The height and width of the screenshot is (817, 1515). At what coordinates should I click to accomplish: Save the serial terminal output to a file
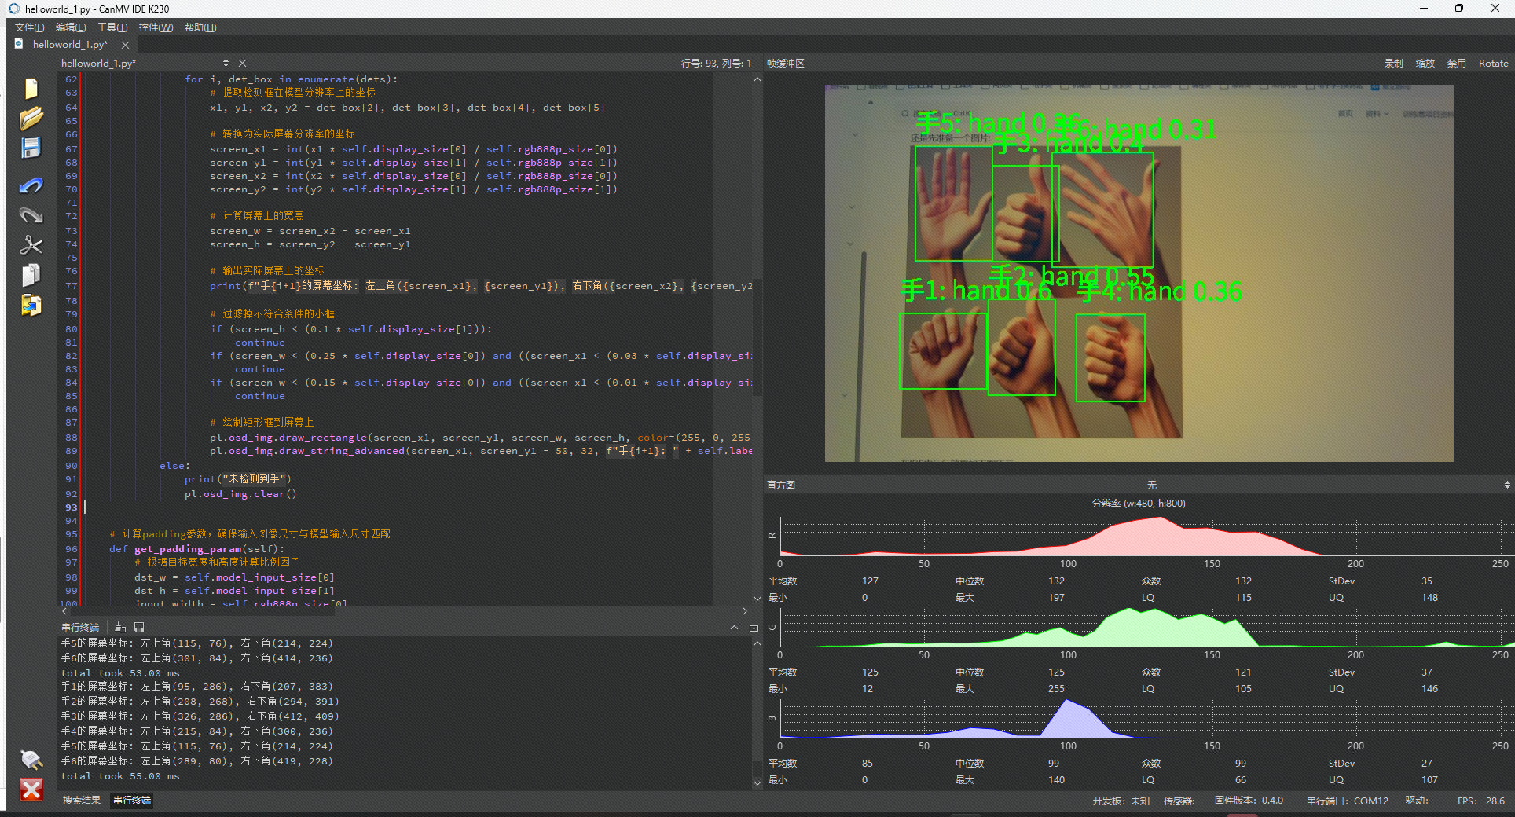click(139, 627)
